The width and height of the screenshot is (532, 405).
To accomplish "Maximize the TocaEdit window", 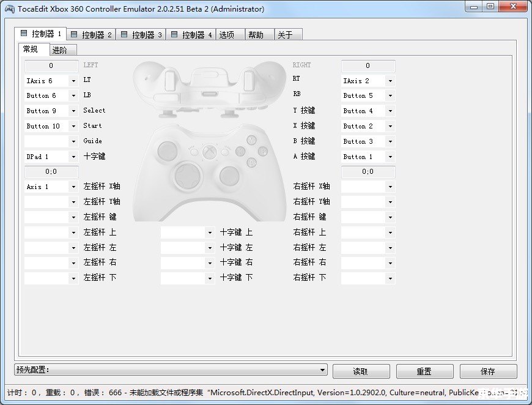I will (x=490, y=6).
